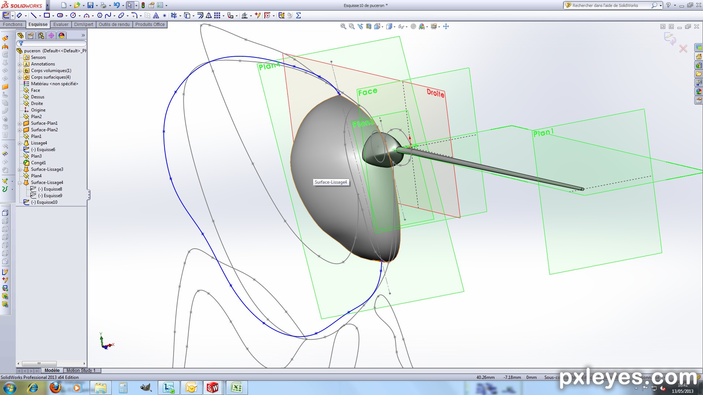
Task: Select the Corner Rectangle tool
Action: pos(47,15)
